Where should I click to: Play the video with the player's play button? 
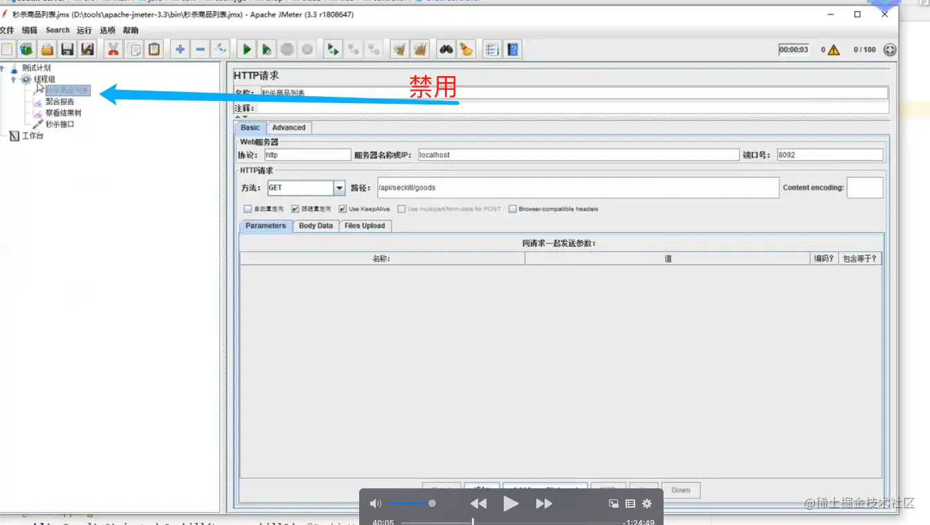pyautogui.click(x=511, y=504)
